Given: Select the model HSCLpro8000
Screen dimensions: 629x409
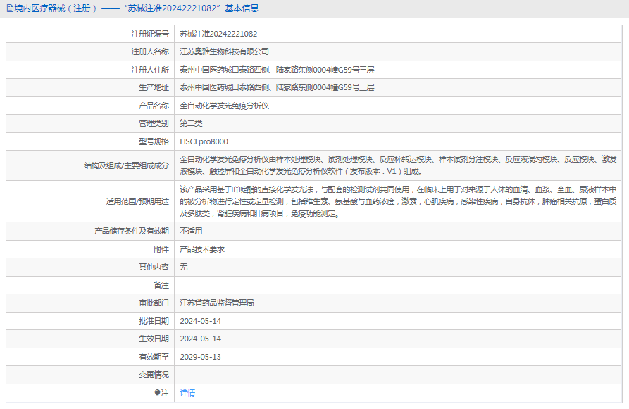Looking at the screenshot, I should click(204, 141).
